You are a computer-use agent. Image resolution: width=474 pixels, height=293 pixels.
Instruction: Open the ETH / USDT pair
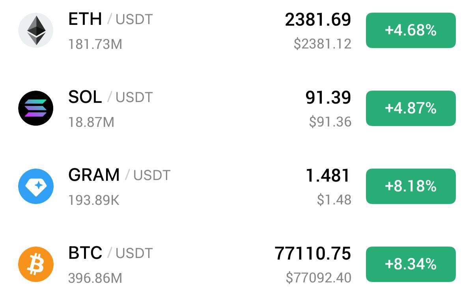[110, 19]
